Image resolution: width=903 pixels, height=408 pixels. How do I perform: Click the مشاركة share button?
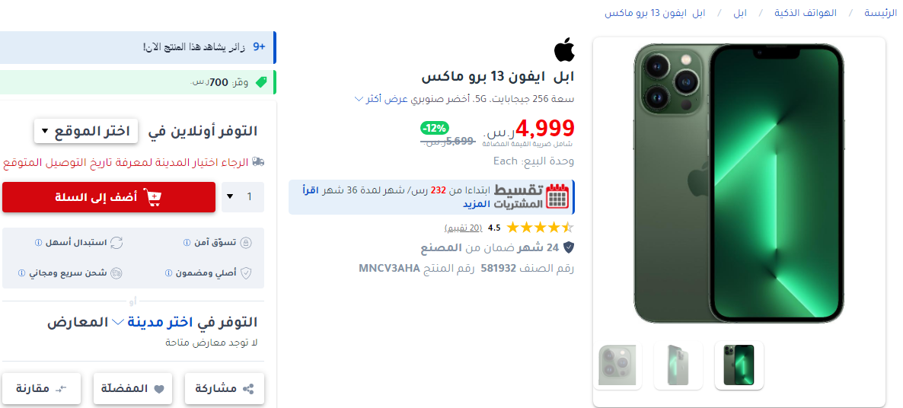click(x=225, y=388)
